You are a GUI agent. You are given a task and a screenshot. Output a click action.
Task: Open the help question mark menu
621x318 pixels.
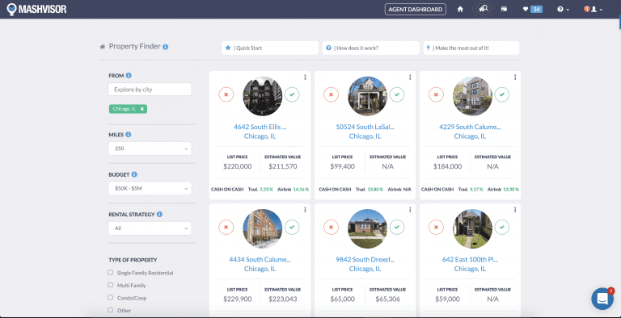click(x=563, y=9)
